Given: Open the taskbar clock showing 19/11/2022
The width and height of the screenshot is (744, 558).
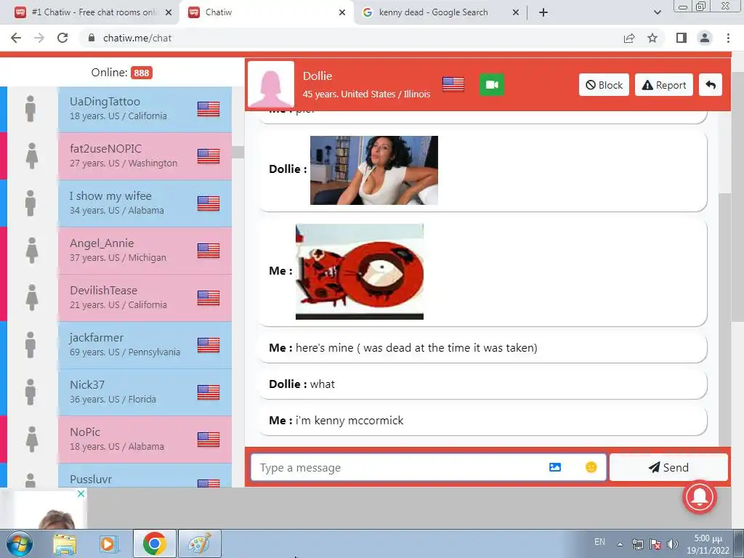Looking at the screenshot, I should click(x=708, y=544).
